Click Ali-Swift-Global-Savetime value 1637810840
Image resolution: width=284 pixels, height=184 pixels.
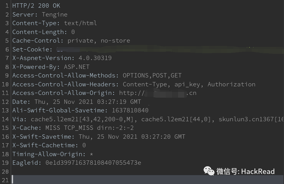click(x=130, y=110)
